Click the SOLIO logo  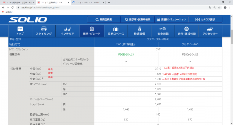[x=28, y=20]
